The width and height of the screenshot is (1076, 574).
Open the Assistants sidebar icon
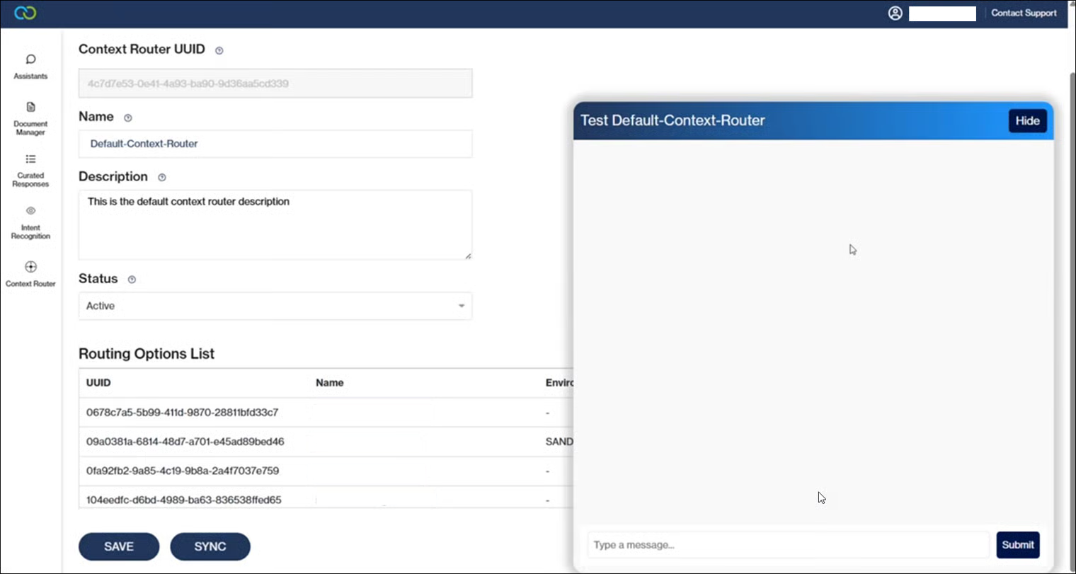[x=30, y=59]
